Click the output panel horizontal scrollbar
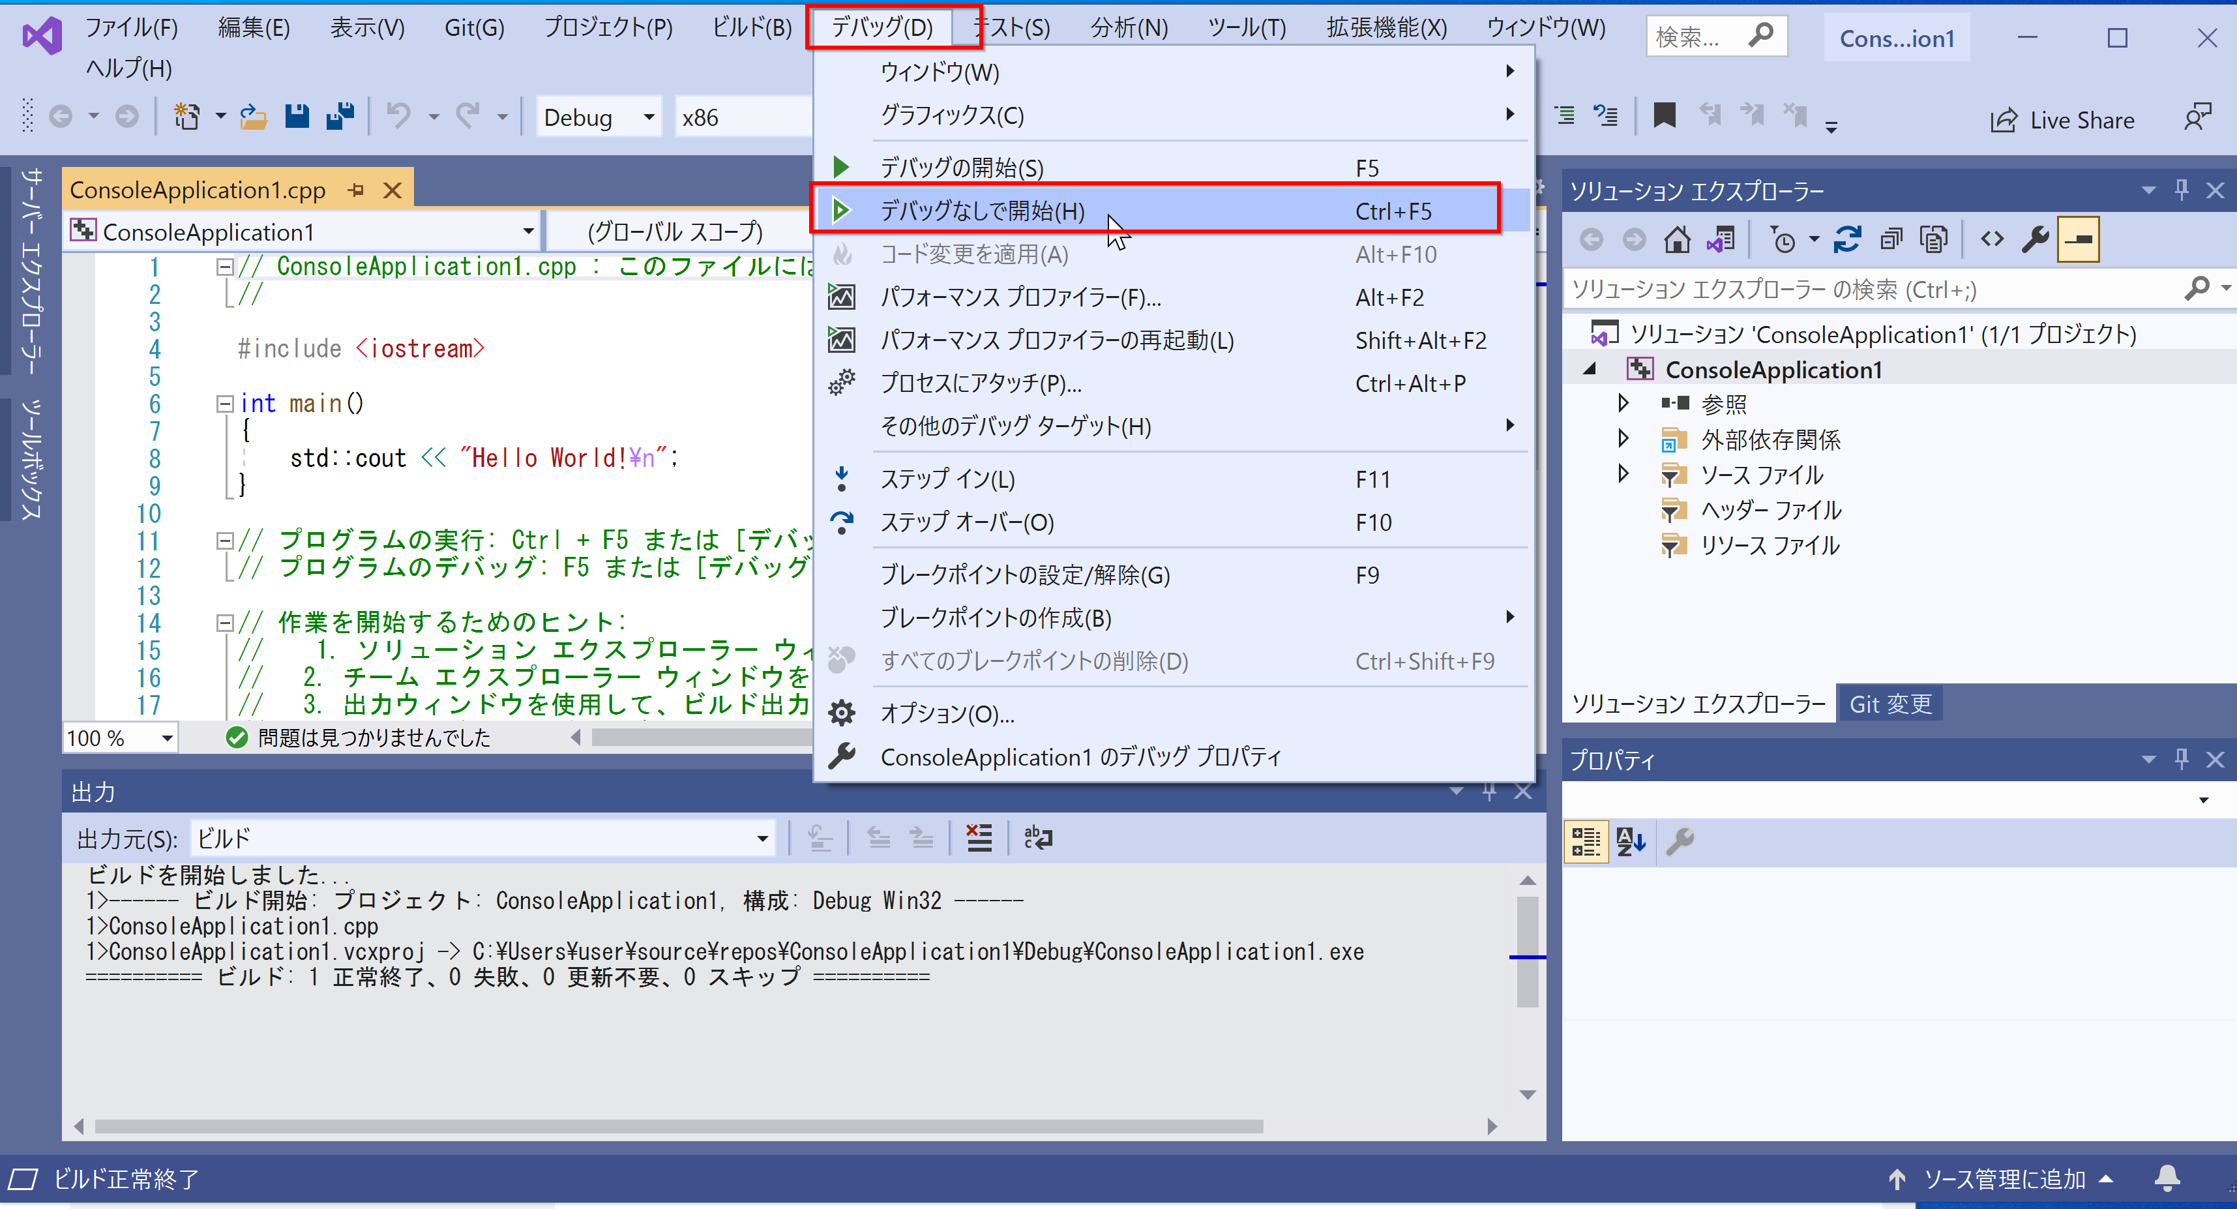2237x1209 pixels. (679, 1126)
